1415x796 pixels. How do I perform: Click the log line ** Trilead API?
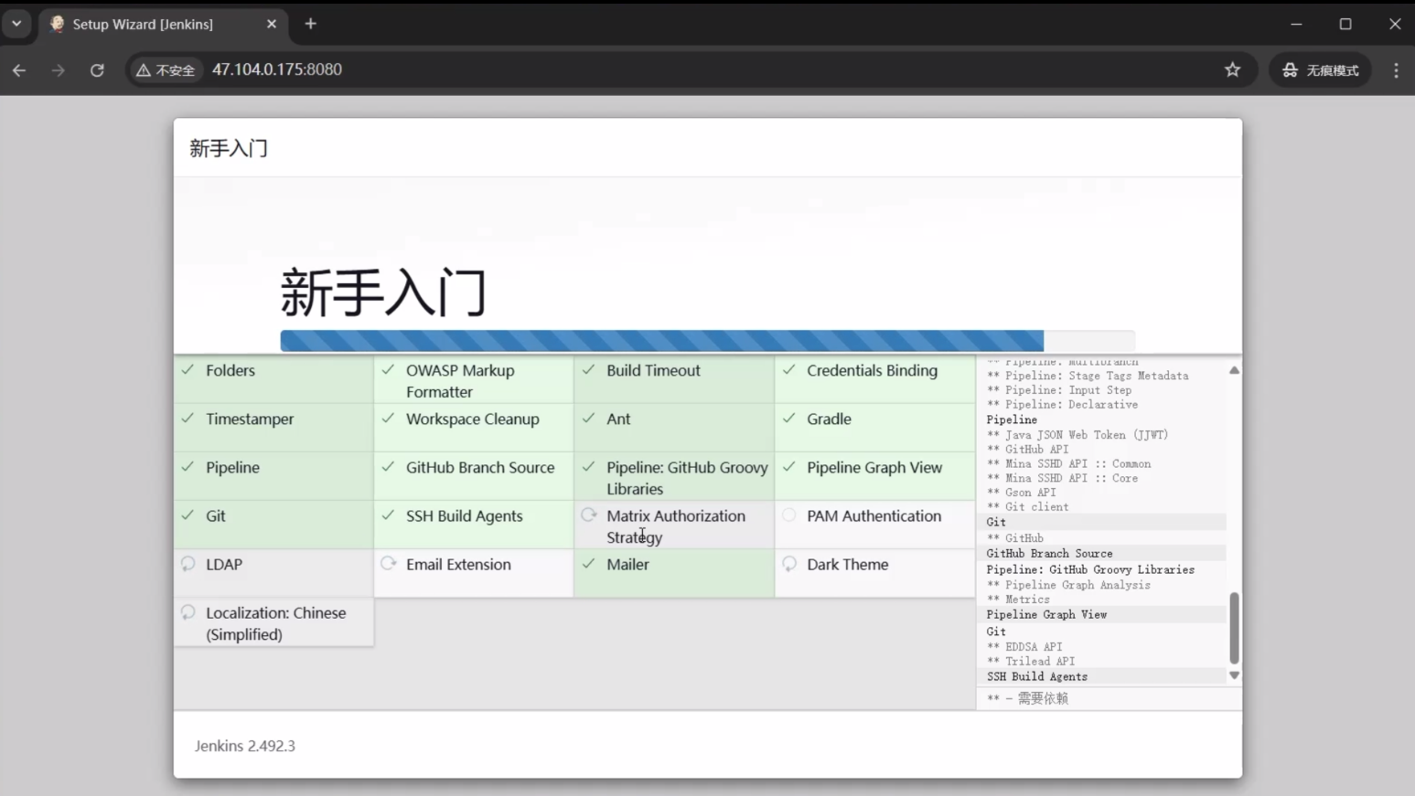(1031, 662)
